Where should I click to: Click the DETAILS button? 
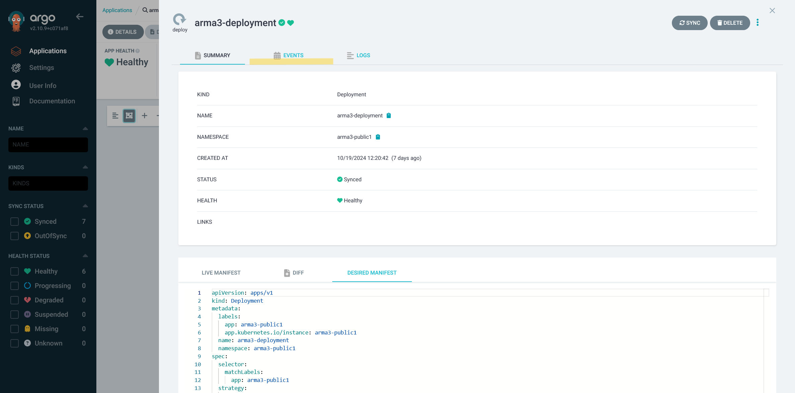pos(122,32)
